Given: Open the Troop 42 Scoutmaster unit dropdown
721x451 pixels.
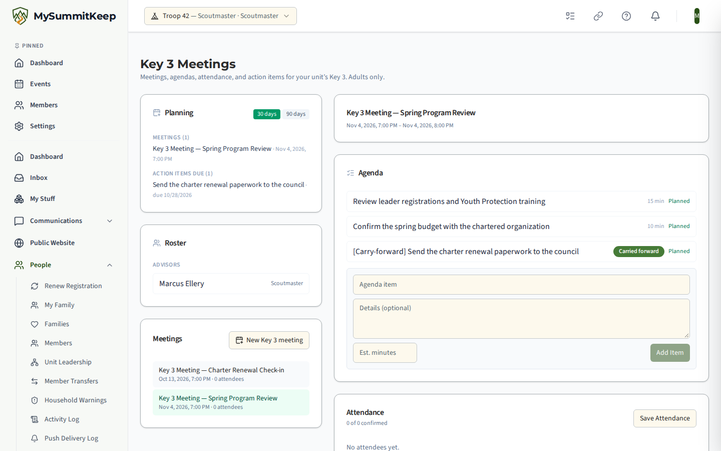Looking at the screenshot, I should coord(220,16).
